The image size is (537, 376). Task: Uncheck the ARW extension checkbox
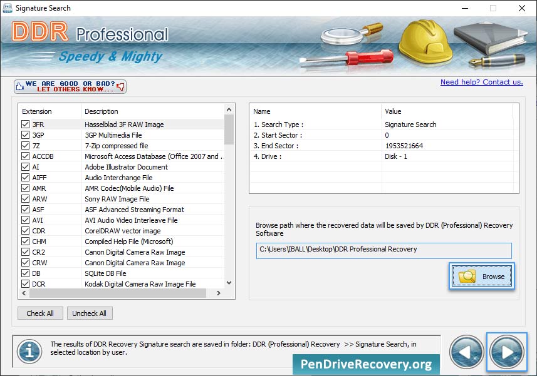(x=25, y=198)
